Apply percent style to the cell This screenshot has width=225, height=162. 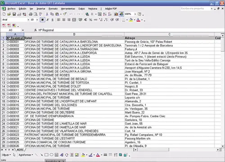point(90,20)
